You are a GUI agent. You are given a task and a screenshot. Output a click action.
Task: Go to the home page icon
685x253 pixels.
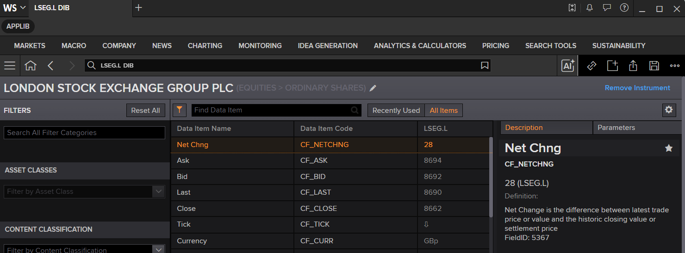[x=31, y=66]
